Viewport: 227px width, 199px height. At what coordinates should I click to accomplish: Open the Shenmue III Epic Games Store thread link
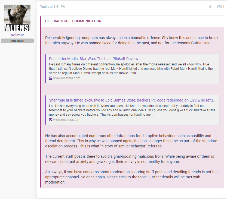132,100
